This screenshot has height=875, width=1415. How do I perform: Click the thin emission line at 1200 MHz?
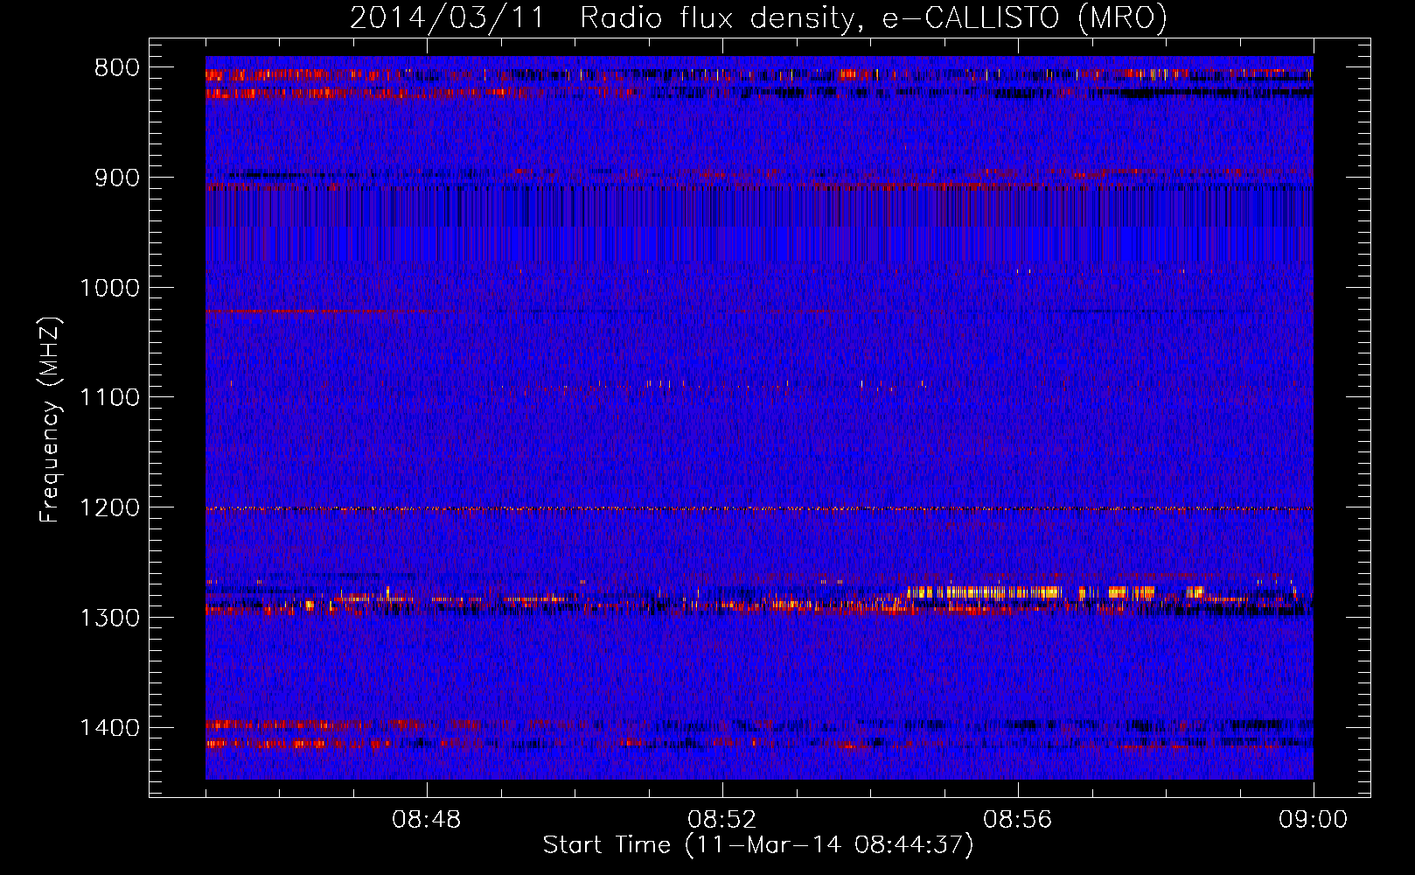coord(759,508)
